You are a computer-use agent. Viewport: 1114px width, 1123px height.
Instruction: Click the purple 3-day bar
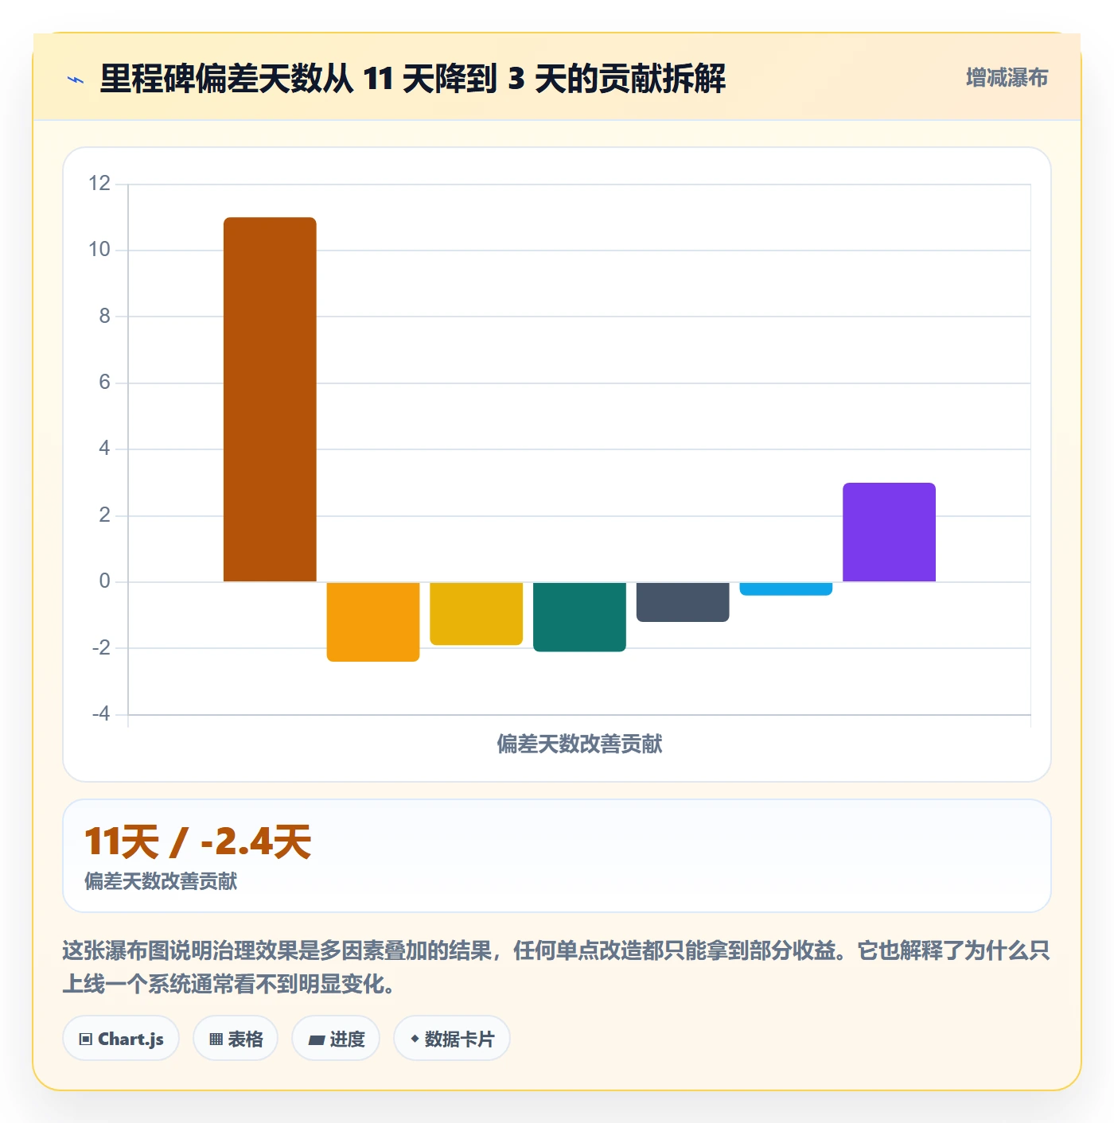(x=889, y=532)
